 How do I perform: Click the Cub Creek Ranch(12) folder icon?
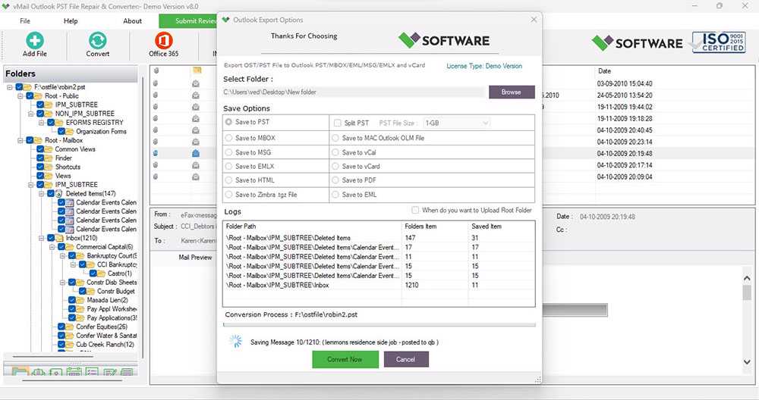(70, 345)
